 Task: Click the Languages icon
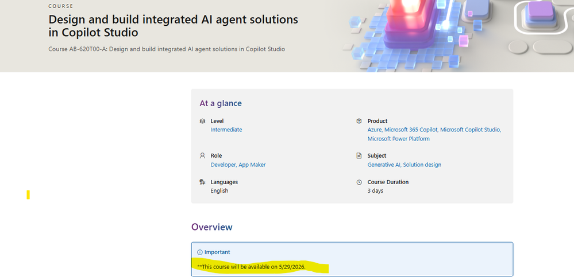click(x=202, y=182)
